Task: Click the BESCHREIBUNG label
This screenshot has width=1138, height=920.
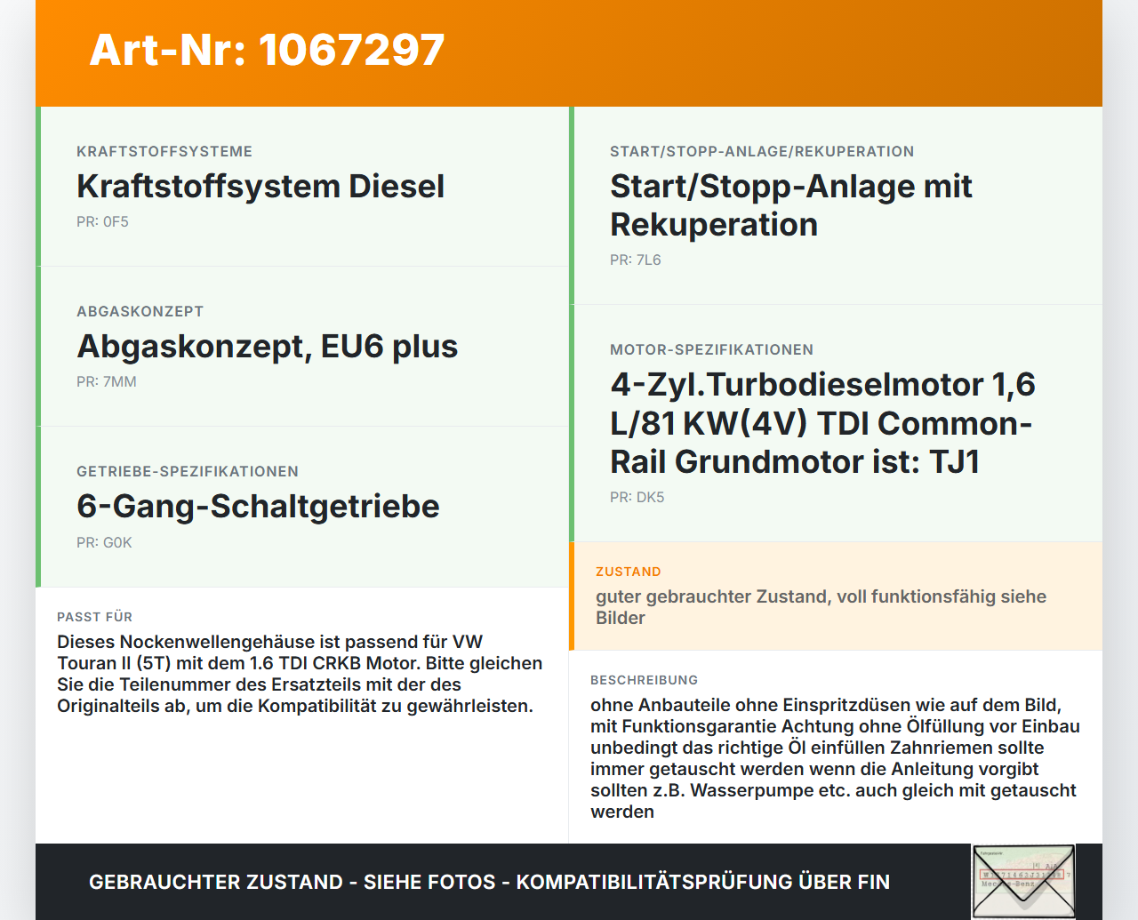Action: [644, 680]
